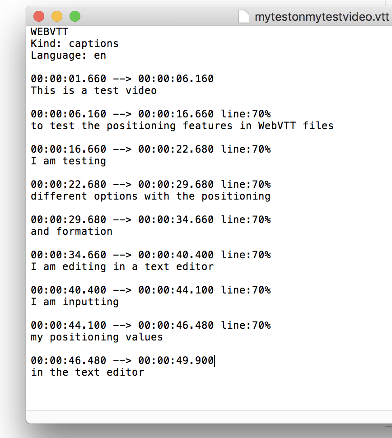Place cursor in "I am inputting" line
The image size is (392, 438).
coord(75,302)
